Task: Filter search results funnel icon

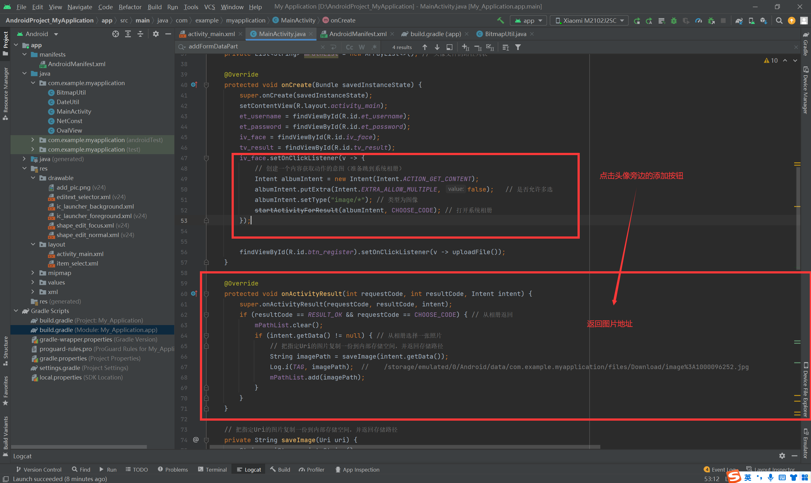Action: tap(518, 47)
